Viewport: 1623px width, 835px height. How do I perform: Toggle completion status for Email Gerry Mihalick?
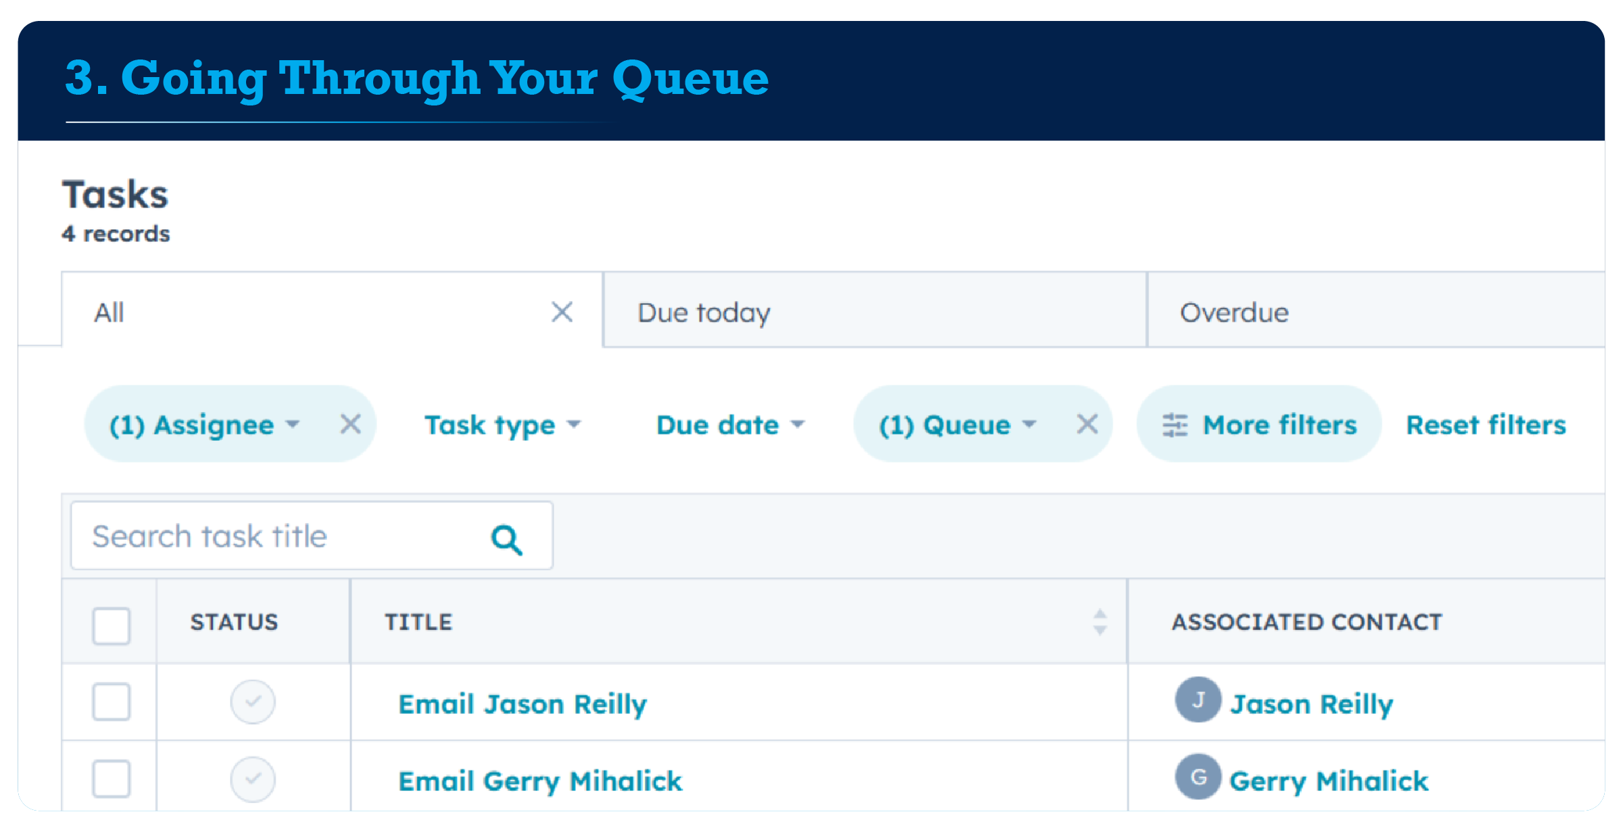click(253, 778)
